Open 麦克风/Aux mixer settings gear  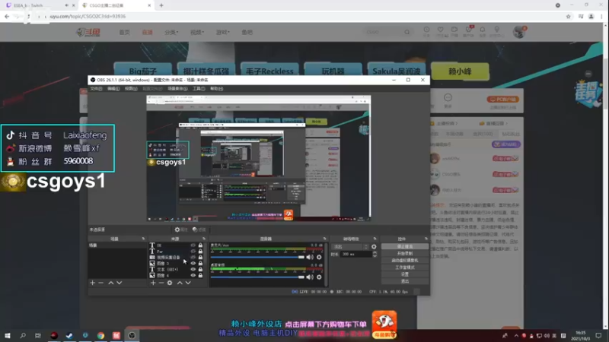[x=319, y=257]
